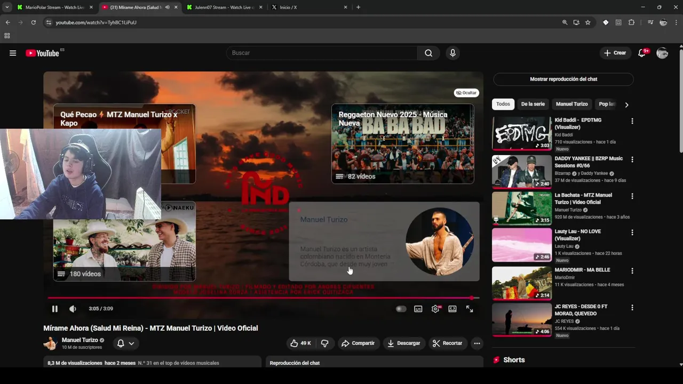683x384 pixels.
Task: Open subscription notification bell dropdown
Action: pyautogui.click(x=125, y=343)
